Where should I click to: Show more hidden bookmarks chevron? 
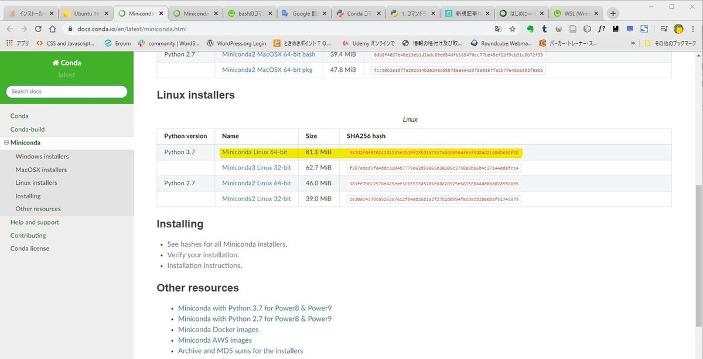[x=633, y=43]
